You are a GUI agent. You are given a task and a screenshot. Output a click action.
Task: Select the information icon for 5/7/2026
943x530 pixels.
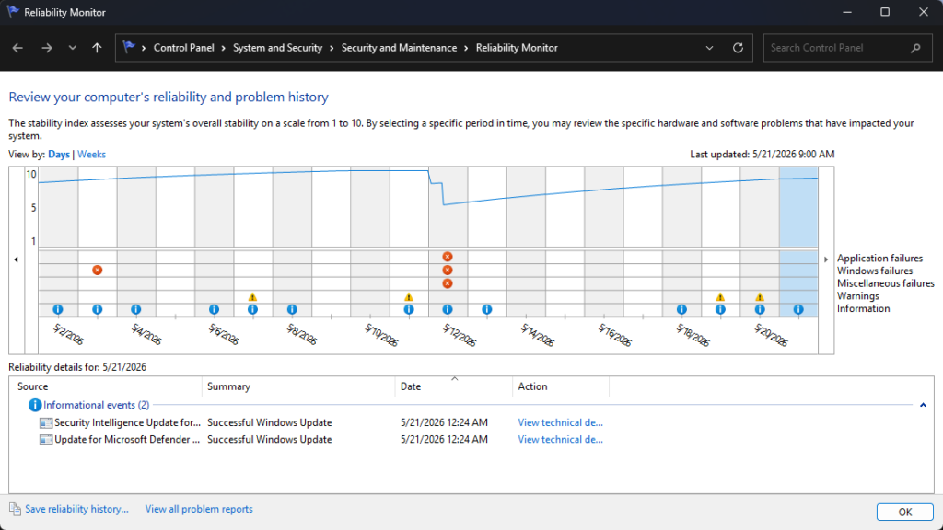[252, 309]
